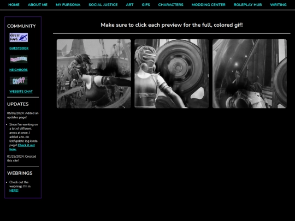The height and width of the screenshot is (221, 295).
Task: Follow the NEIGHBORS link
Action: (19, 70)
